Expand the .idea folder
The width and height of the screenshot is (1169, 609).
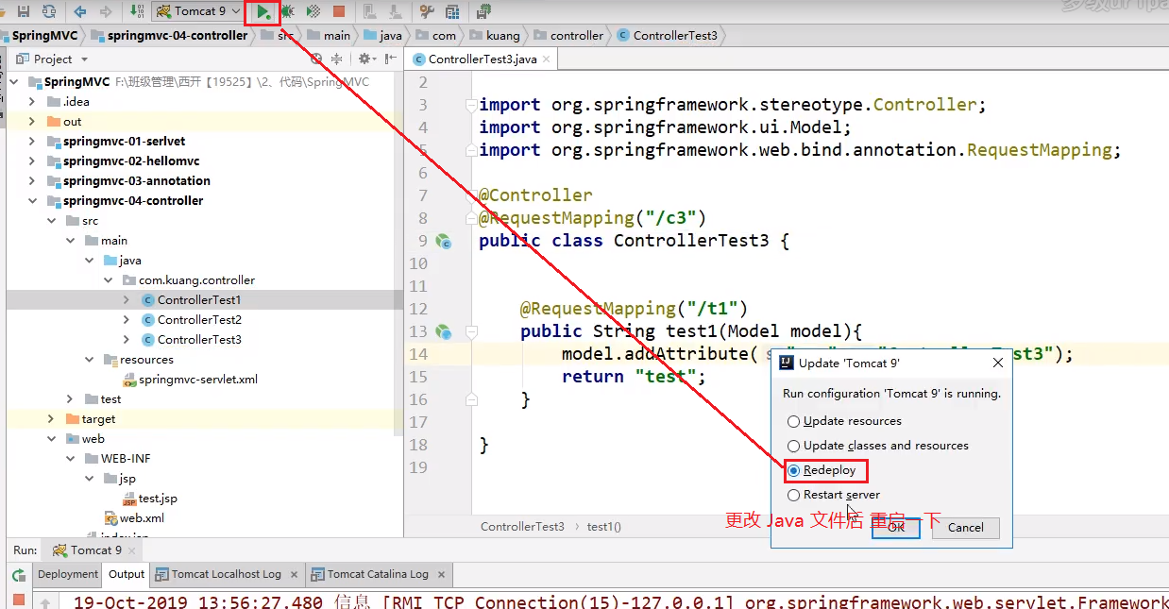click(31, 101)
